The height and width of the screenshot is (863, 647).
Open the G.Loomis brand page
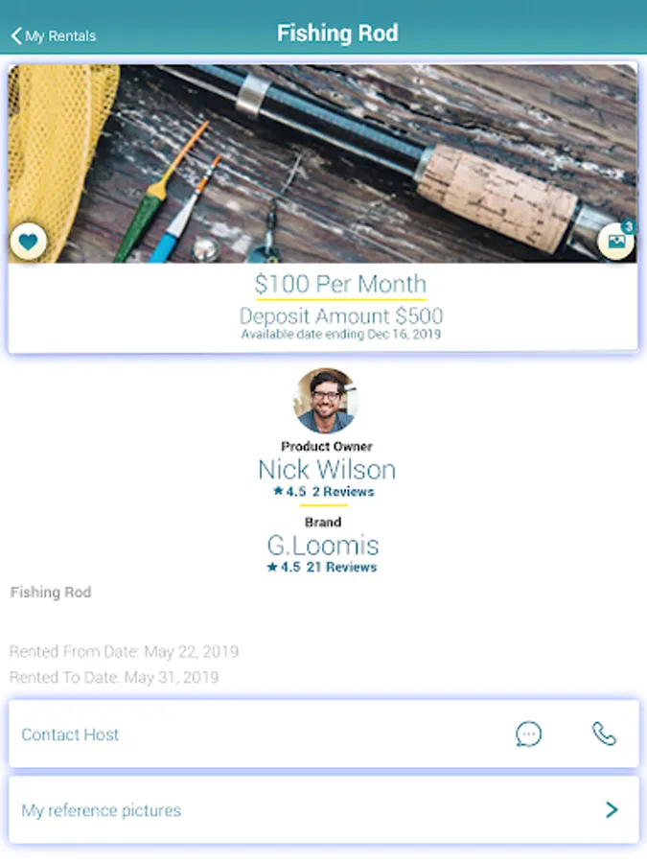pos(323,546)
